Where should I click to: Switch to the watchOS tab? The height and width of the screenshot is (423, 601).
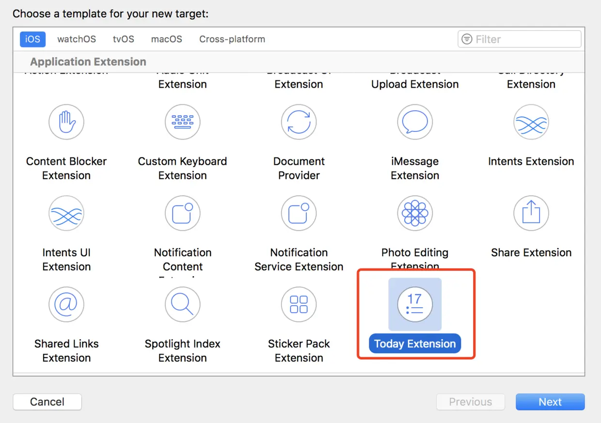point(77,39)
